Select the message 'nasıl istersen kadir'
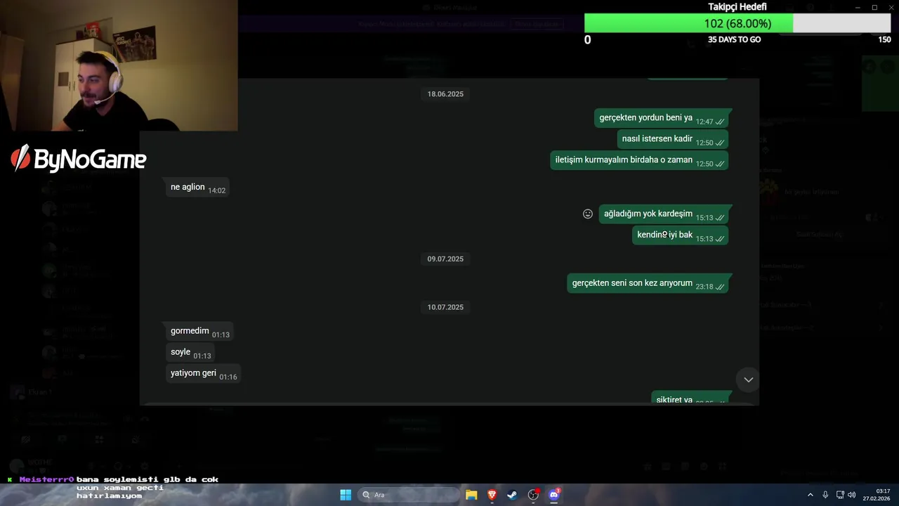Image resolution: width=899 pixels, height=506 pixels. [672, 139]
